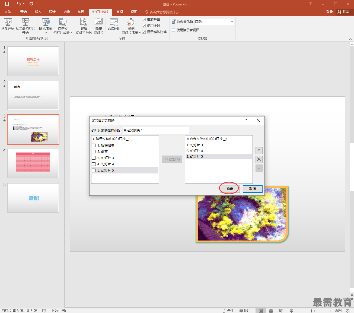This screenshot has width=354, height=313.
Task: Open Ribbon Display Options at the top right
Action: [311, 4]
